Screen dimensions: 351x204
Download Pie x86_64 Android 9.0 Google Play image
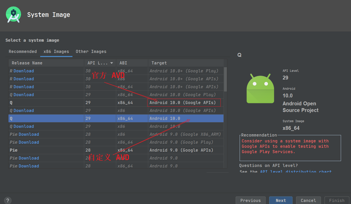click(29, 142)
